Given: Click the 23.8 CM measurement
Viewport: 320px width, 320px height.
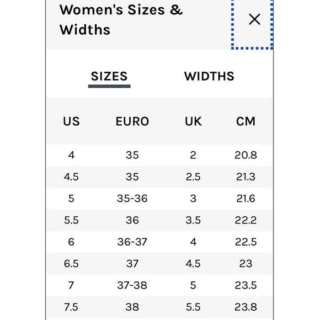Looking at the screenshot, I should click(246, 307).
